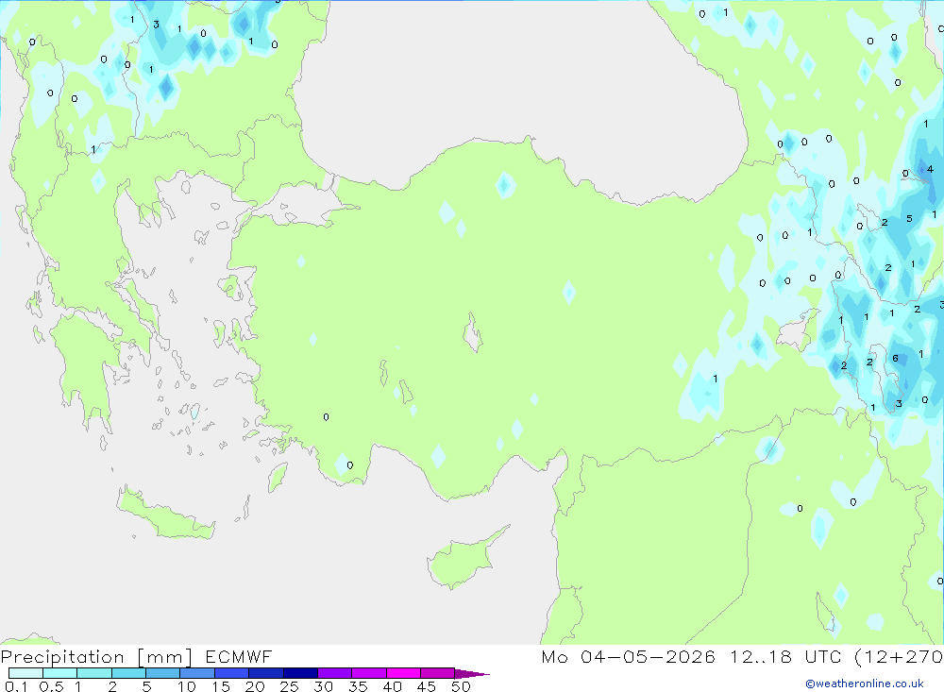Click the '30' legend scale label
944x692 pixels.
tap(323, 686)
